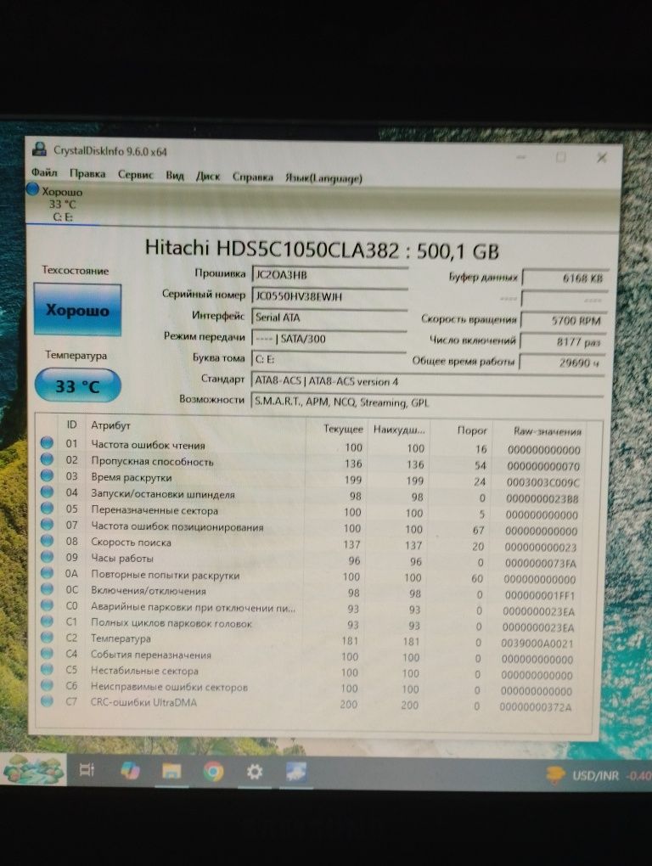The image size is (652, 866).
Task: Click the serial number field
Action: 329,296
